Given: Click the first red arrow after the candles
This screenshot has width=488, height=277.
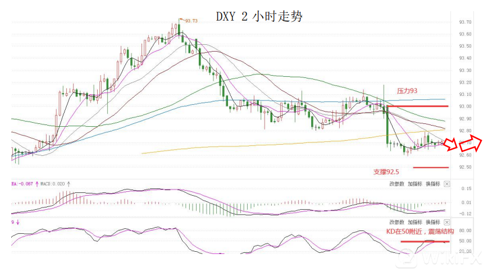Looking at the screenshot, I should pos(451,144).
